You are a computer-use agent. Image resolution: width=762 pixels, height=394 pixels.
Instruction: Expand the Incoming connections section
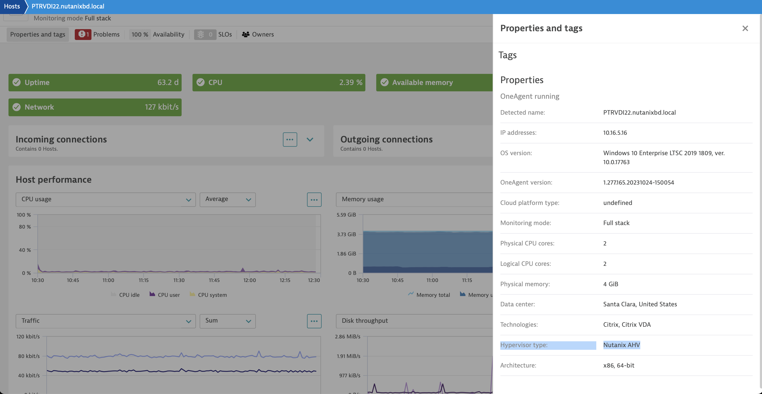310,139
